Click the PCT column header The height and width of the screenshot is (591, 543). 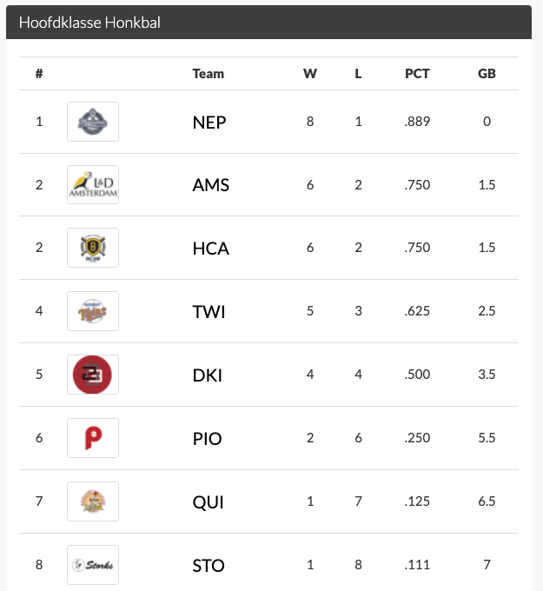pos(417,74)
